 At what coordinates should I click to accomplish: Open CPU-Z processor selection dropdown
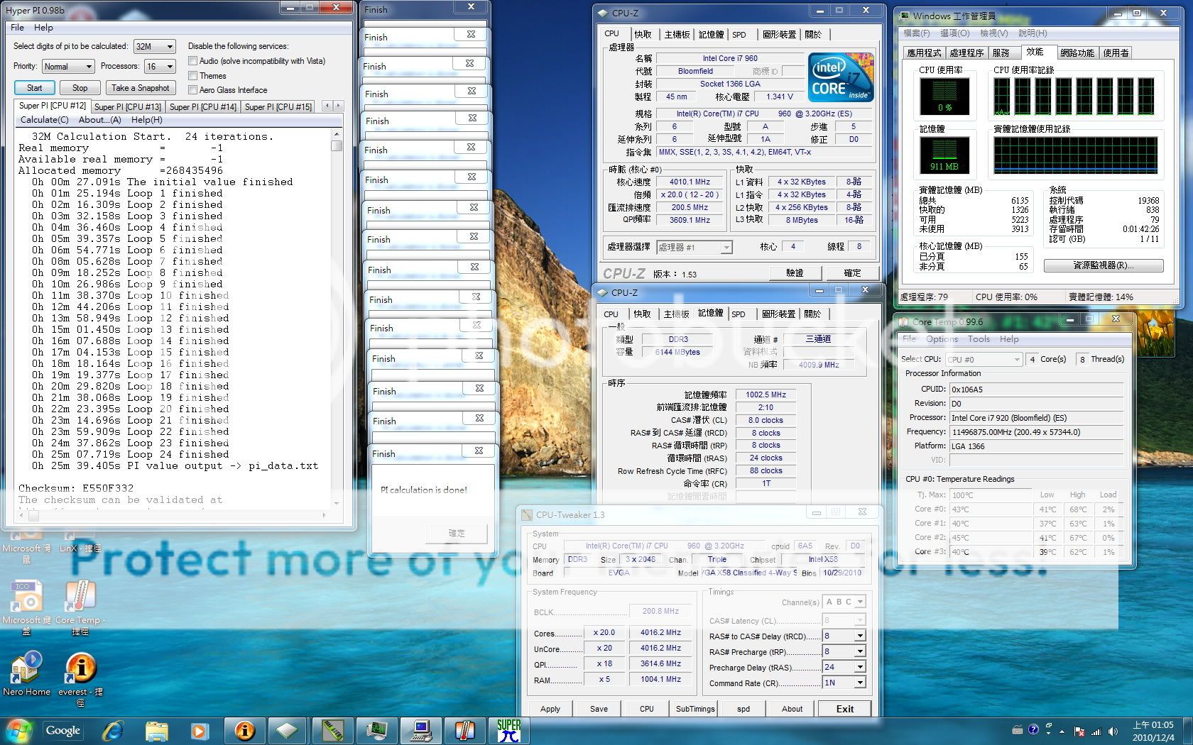click(694, 247)
